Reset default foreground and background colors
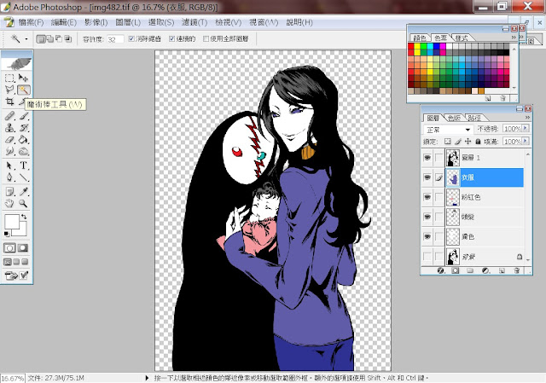Viewport: 546px width, 383px height. 6,234
